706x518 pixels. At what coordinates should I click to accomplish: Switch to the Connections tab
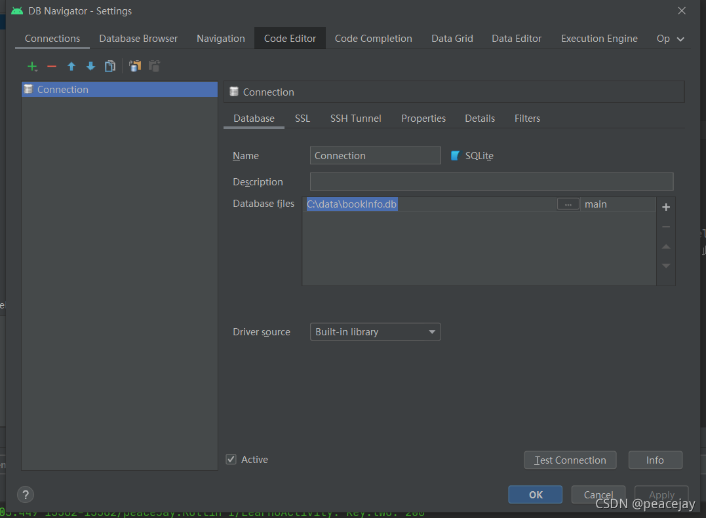pyautogui.click(x=52, y=39)
